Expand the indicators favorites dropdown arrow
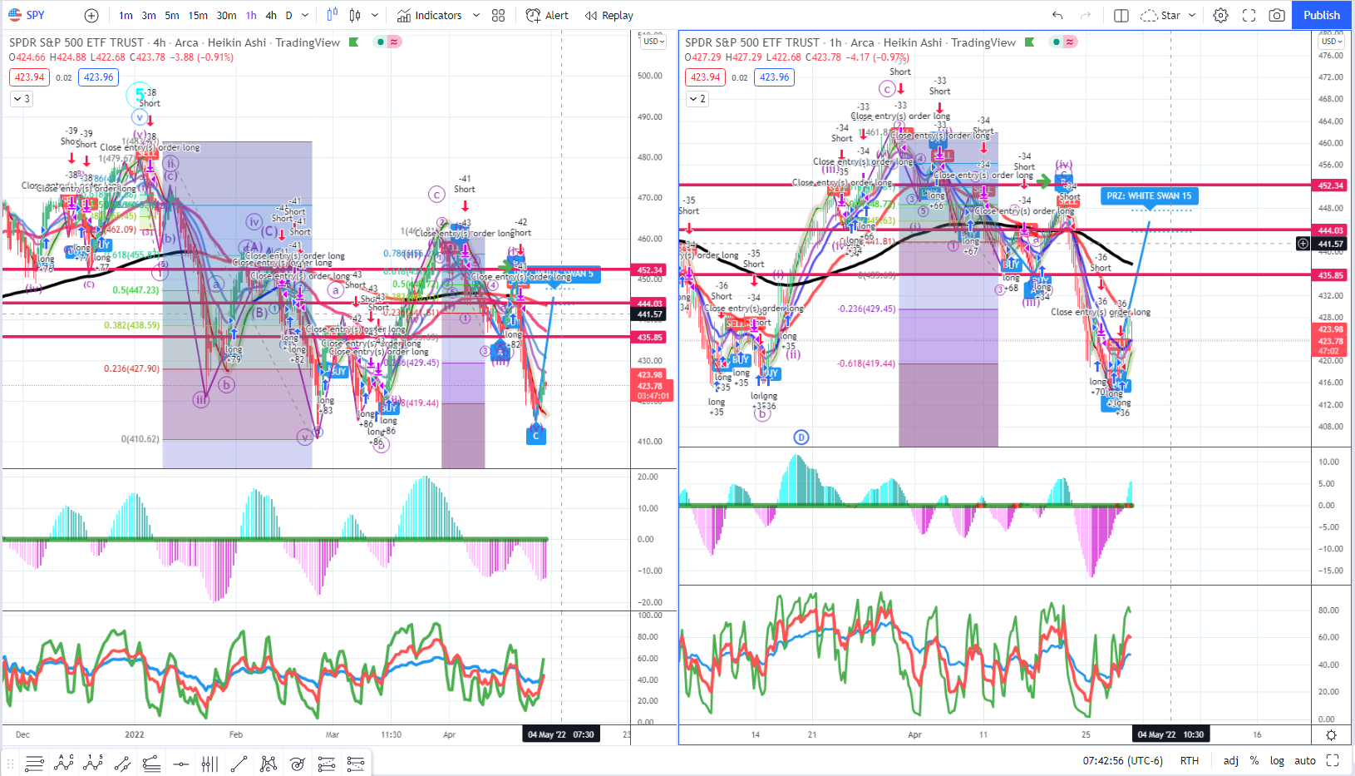 click(476, 15)
